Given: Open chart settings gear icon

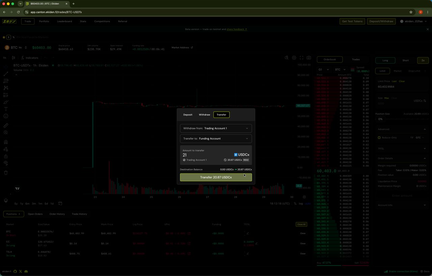Looking at the screenshot, I should coord(294,58).
